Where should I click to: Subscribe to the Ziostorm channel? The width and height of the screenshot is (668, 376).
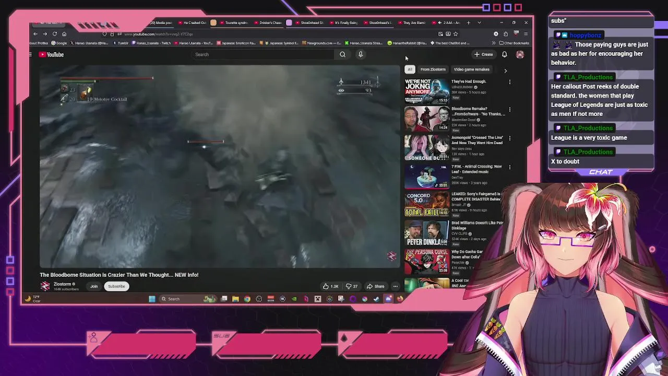click(x=116, y=286)
